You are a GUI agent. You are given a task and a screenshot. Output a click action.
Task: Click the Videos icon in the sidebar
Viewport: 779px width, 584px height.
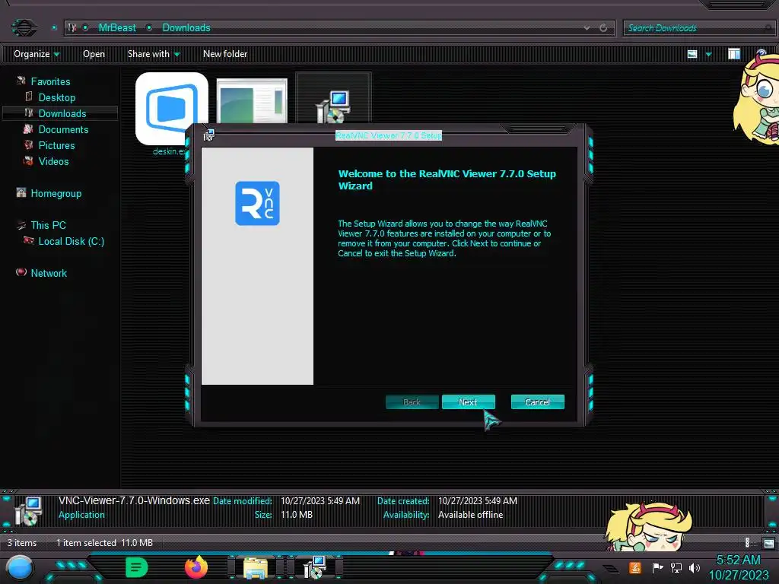coord(28,161)
